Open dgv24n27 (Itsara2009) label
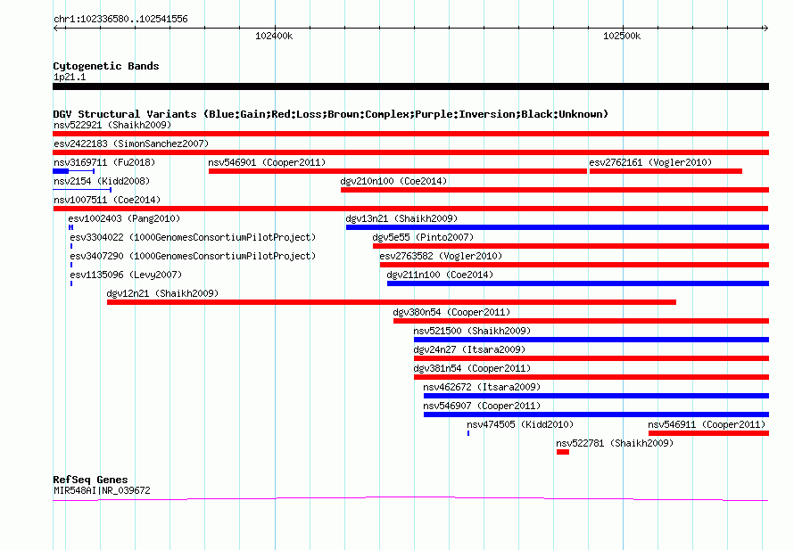Screen dimensions: 794x550 (x=469, y=349)
